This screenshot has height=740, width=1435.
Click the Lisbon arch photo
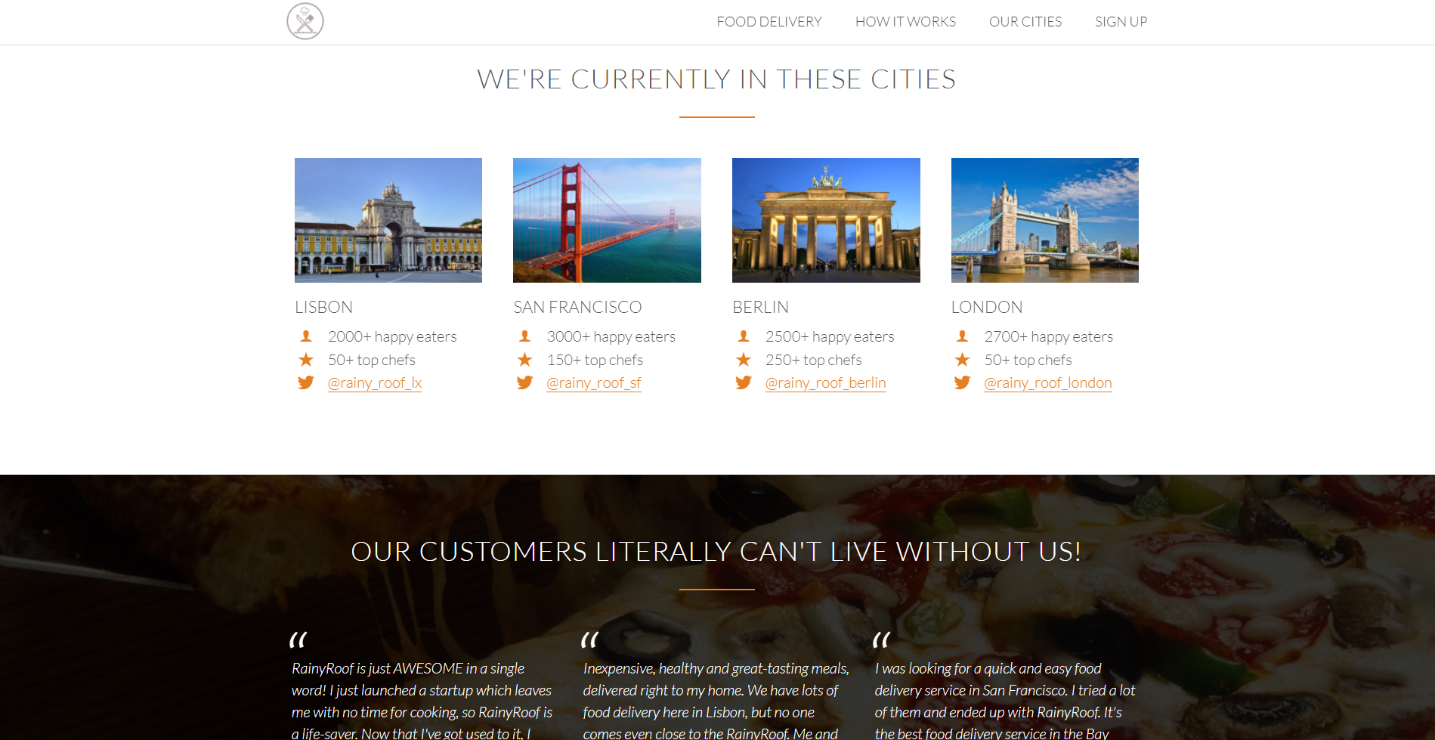[x=388, y=220]
